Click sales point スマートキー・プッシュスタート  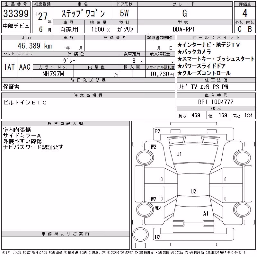coord(216,59)
